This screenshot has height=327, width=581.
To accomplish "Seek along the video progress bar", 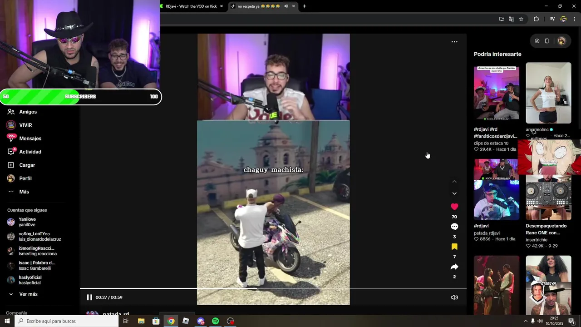I will point(273,288).
